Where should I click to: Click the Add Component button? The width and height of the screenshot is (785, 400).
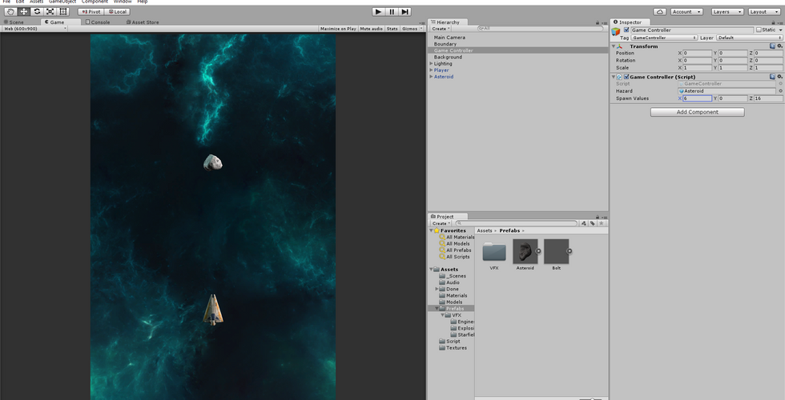pos(697,112)
